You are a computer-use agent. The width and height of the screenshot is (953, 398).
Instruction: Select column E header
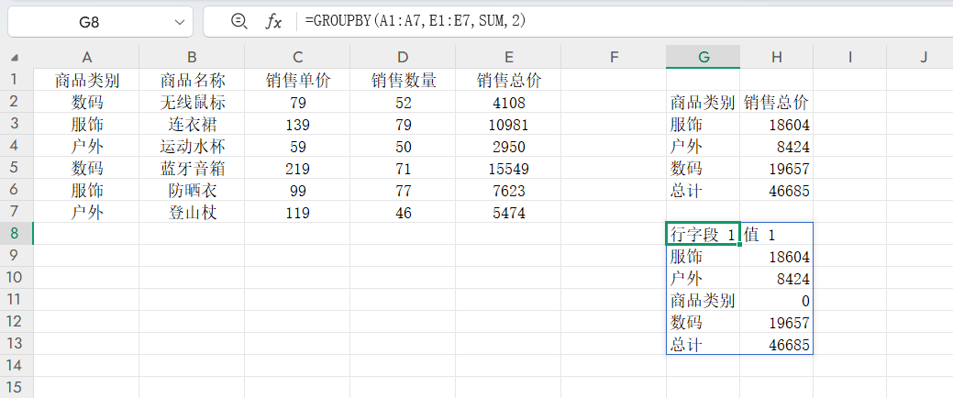pos(509,57)
